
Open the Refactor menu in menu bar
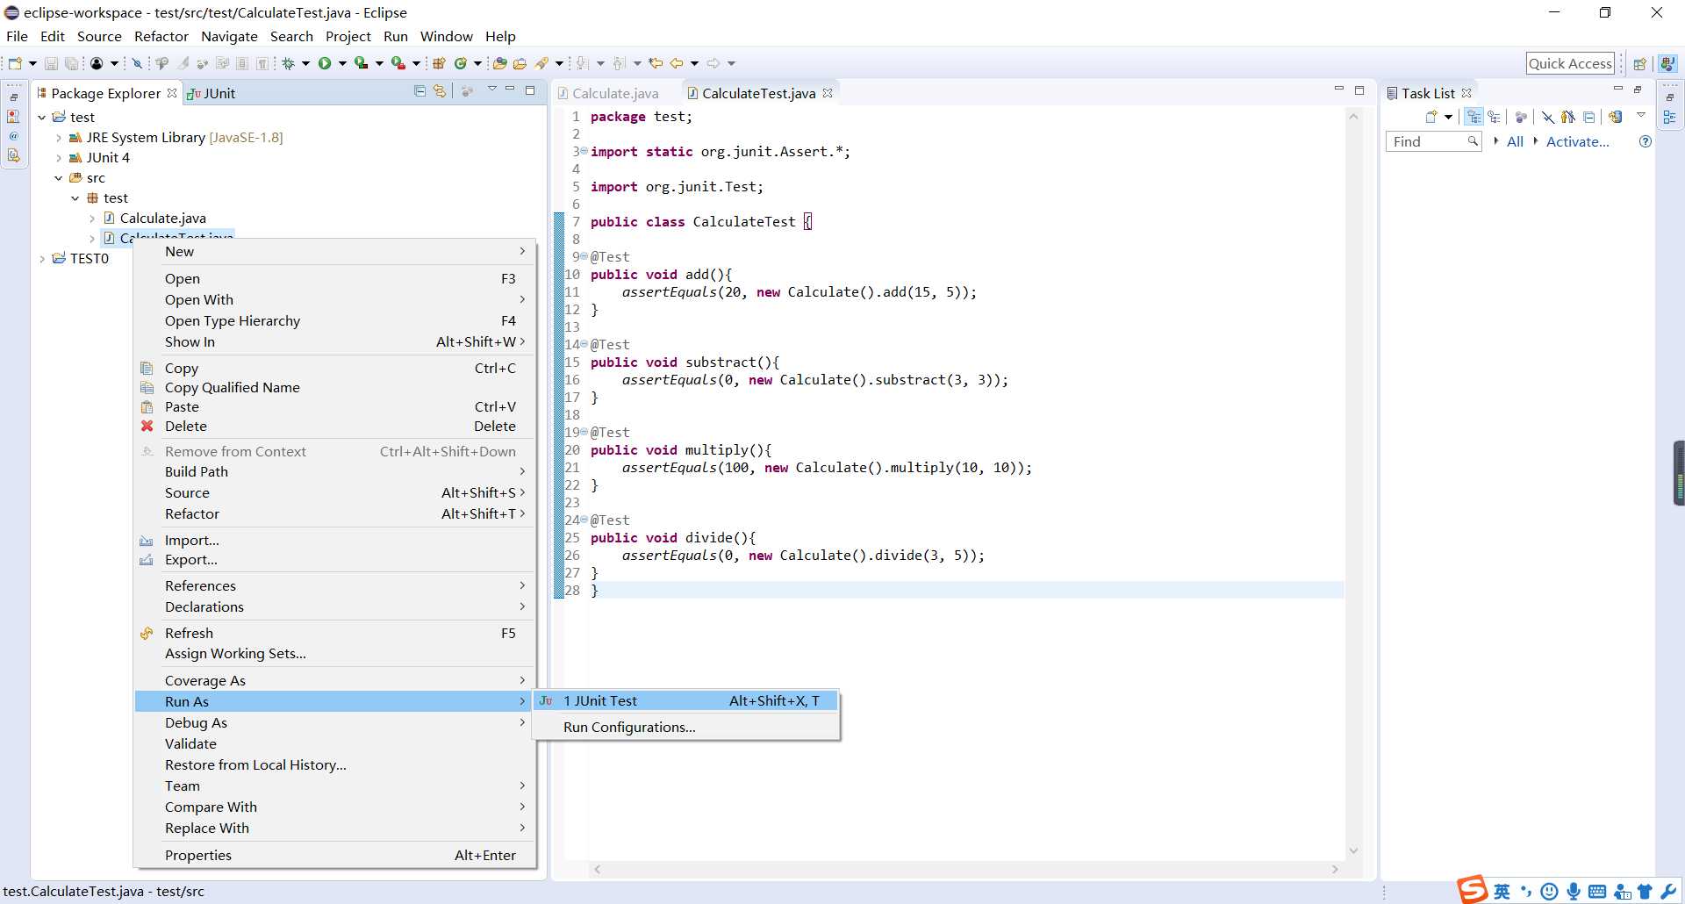click(161, 36)
